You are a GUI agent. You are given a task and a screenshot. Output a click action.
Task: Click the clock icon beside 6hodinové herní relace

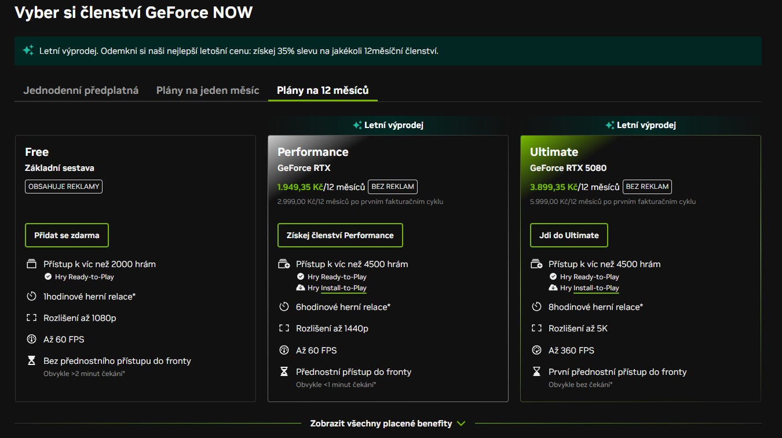click(x=284, y=307)
